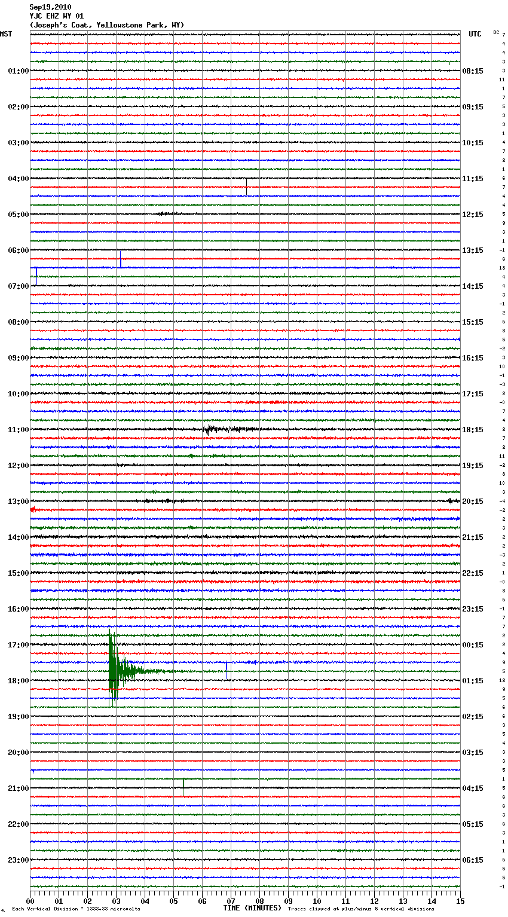Screen dimensions: 508x917
Task: Click the minute-axis tick label 05
Action: coord(173,901)
